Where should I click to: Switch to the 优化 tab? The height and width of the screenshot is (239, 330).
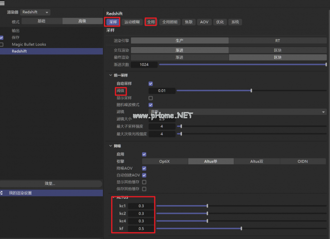220,22
